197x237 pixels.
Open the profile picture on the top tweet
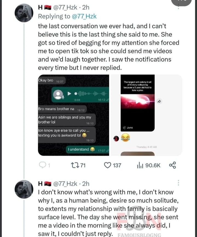[x=24, y=13]
